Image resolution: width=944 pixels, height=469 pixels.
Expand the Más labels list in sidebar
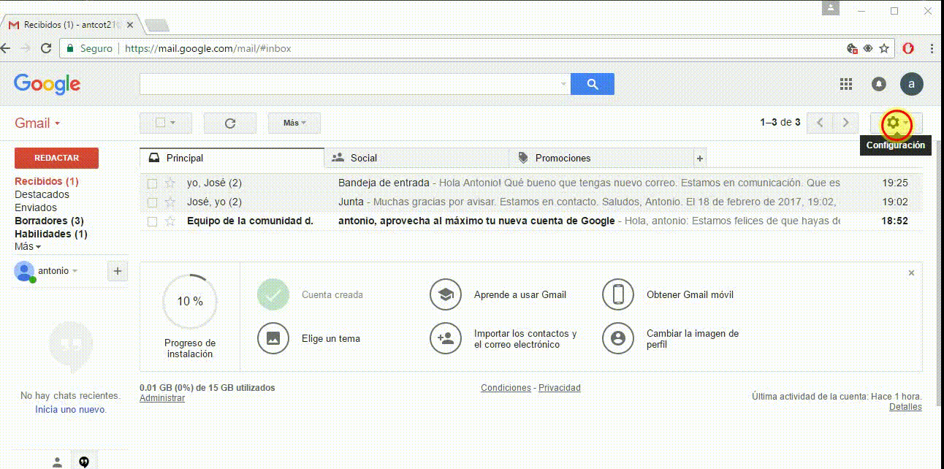(x=28, y=247)
